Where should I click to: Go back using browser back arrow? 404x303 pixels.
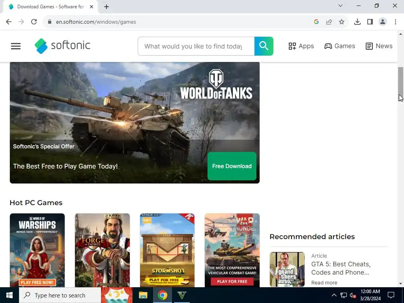click(x=9, y=22)
